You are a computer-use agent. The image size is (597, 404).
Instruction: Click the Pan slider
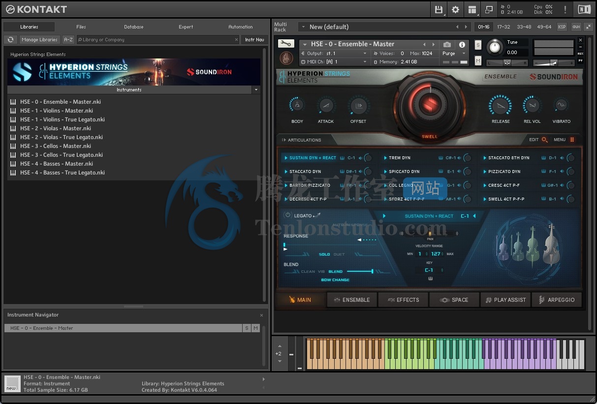[430, 233]
